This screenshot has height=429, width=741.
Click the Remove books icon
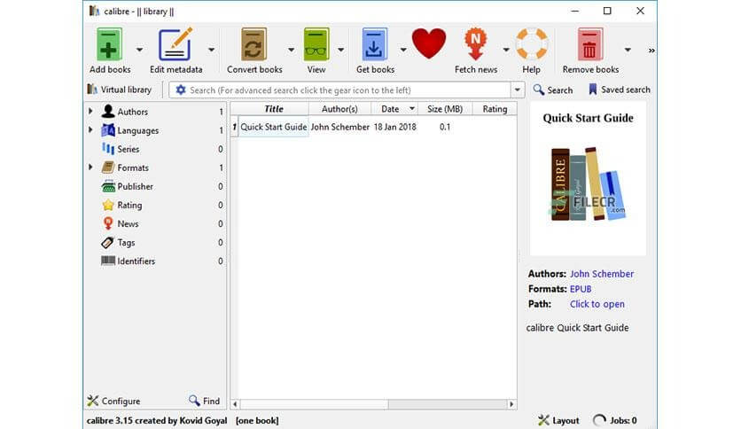tap(589, 45)
